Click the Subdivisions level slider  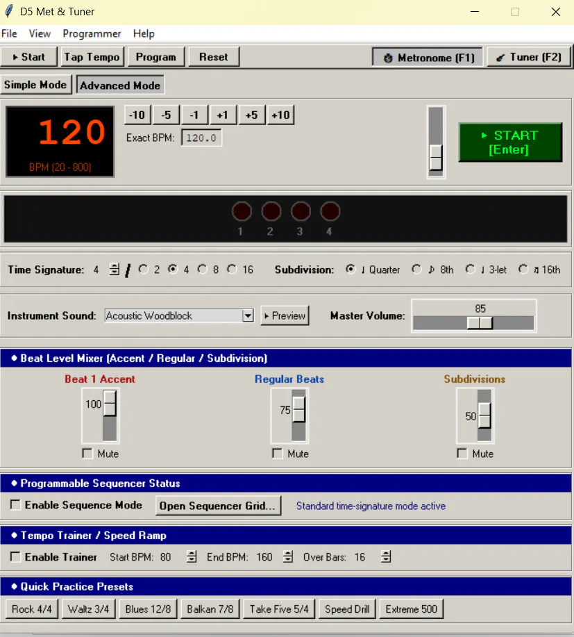click(484, 415)
